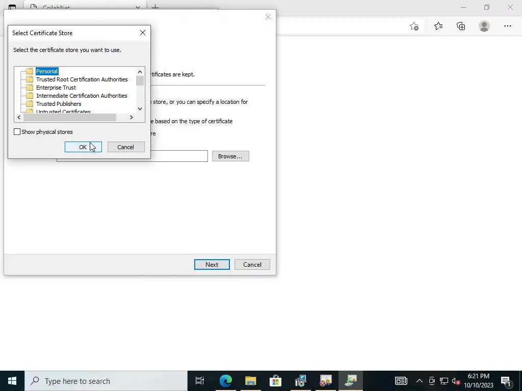Select Trusted Root Certification Authorities store
Image resolution: width=522 pixels, height=391 pixels.
pyautogui.click(x=82, y=79)
